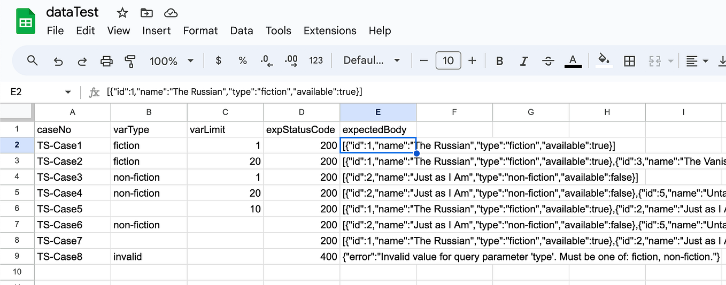This screenshot has height=285, width=726.
Task: Select the varLimit 10 cell in TS-Case5 row
Action: click(226, 209)
